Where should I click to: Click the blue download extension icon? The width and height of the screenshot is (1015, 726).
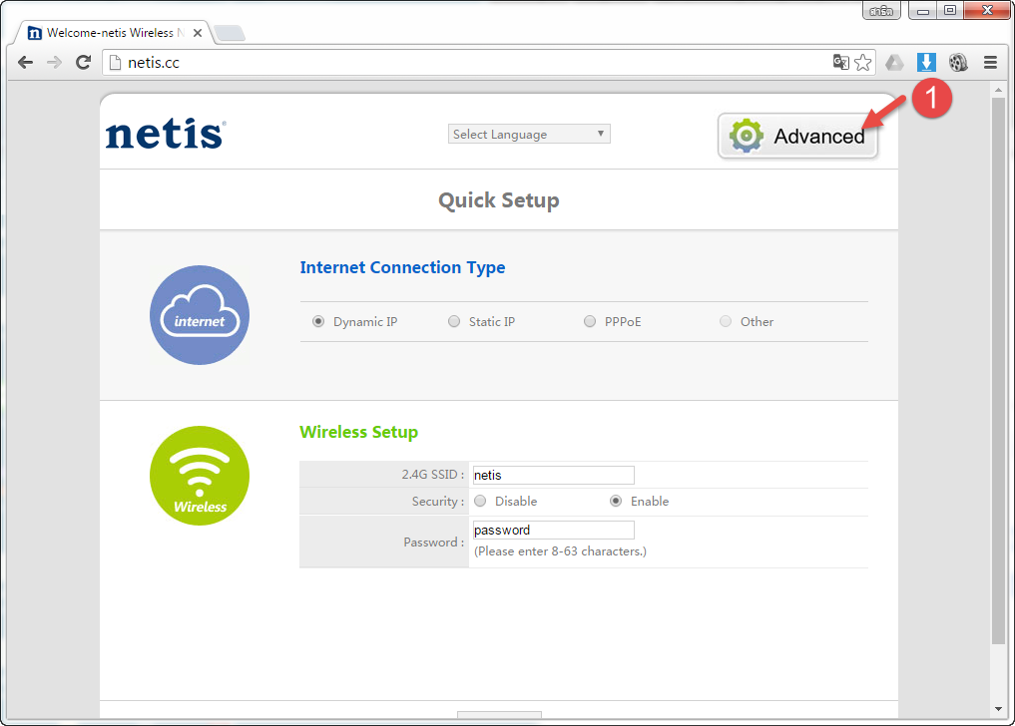coord(926,62)
